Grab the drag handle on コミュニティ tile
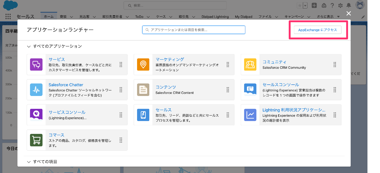 coord(335,64)
